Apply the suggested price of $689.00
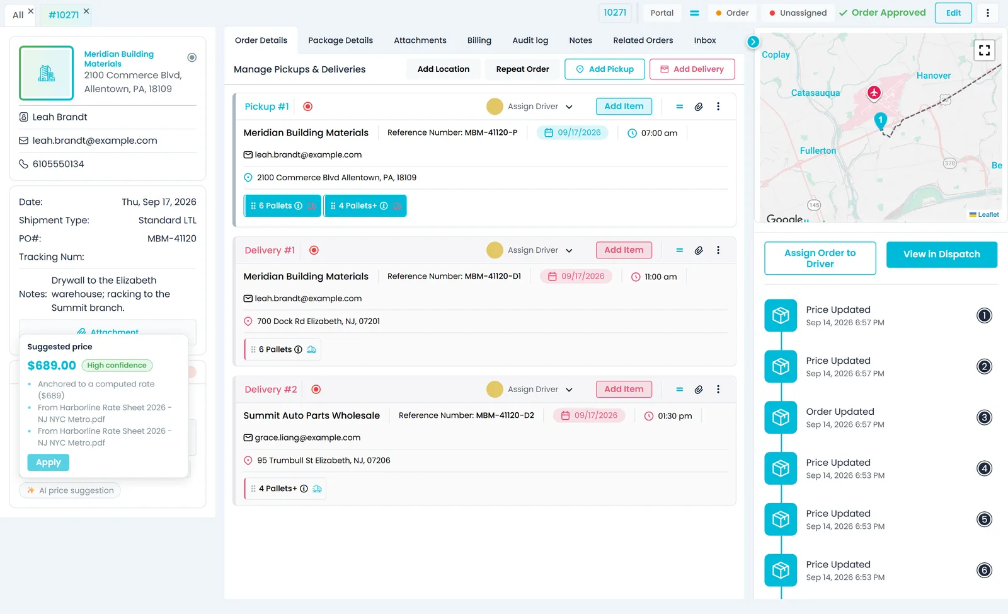The height and width of the screenshot is (614, 1008). (49, 463)
